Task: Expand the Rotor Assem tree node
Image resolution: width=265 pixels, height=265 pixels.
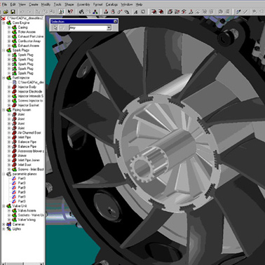Action: point(9,32)
